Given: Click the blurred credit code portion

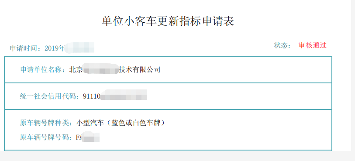Looking at the screenshot, I should click(124, 95).
